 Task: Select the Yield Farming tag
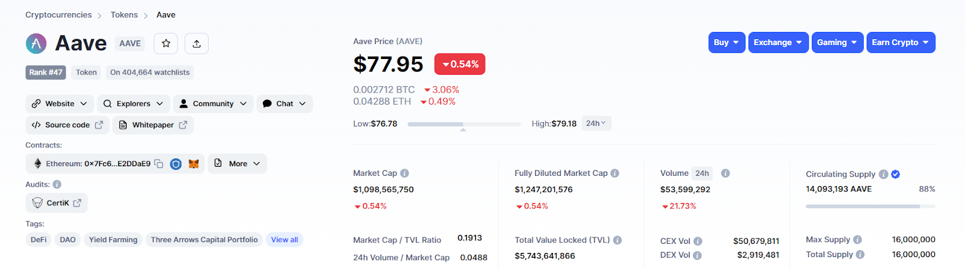[113, 240]
